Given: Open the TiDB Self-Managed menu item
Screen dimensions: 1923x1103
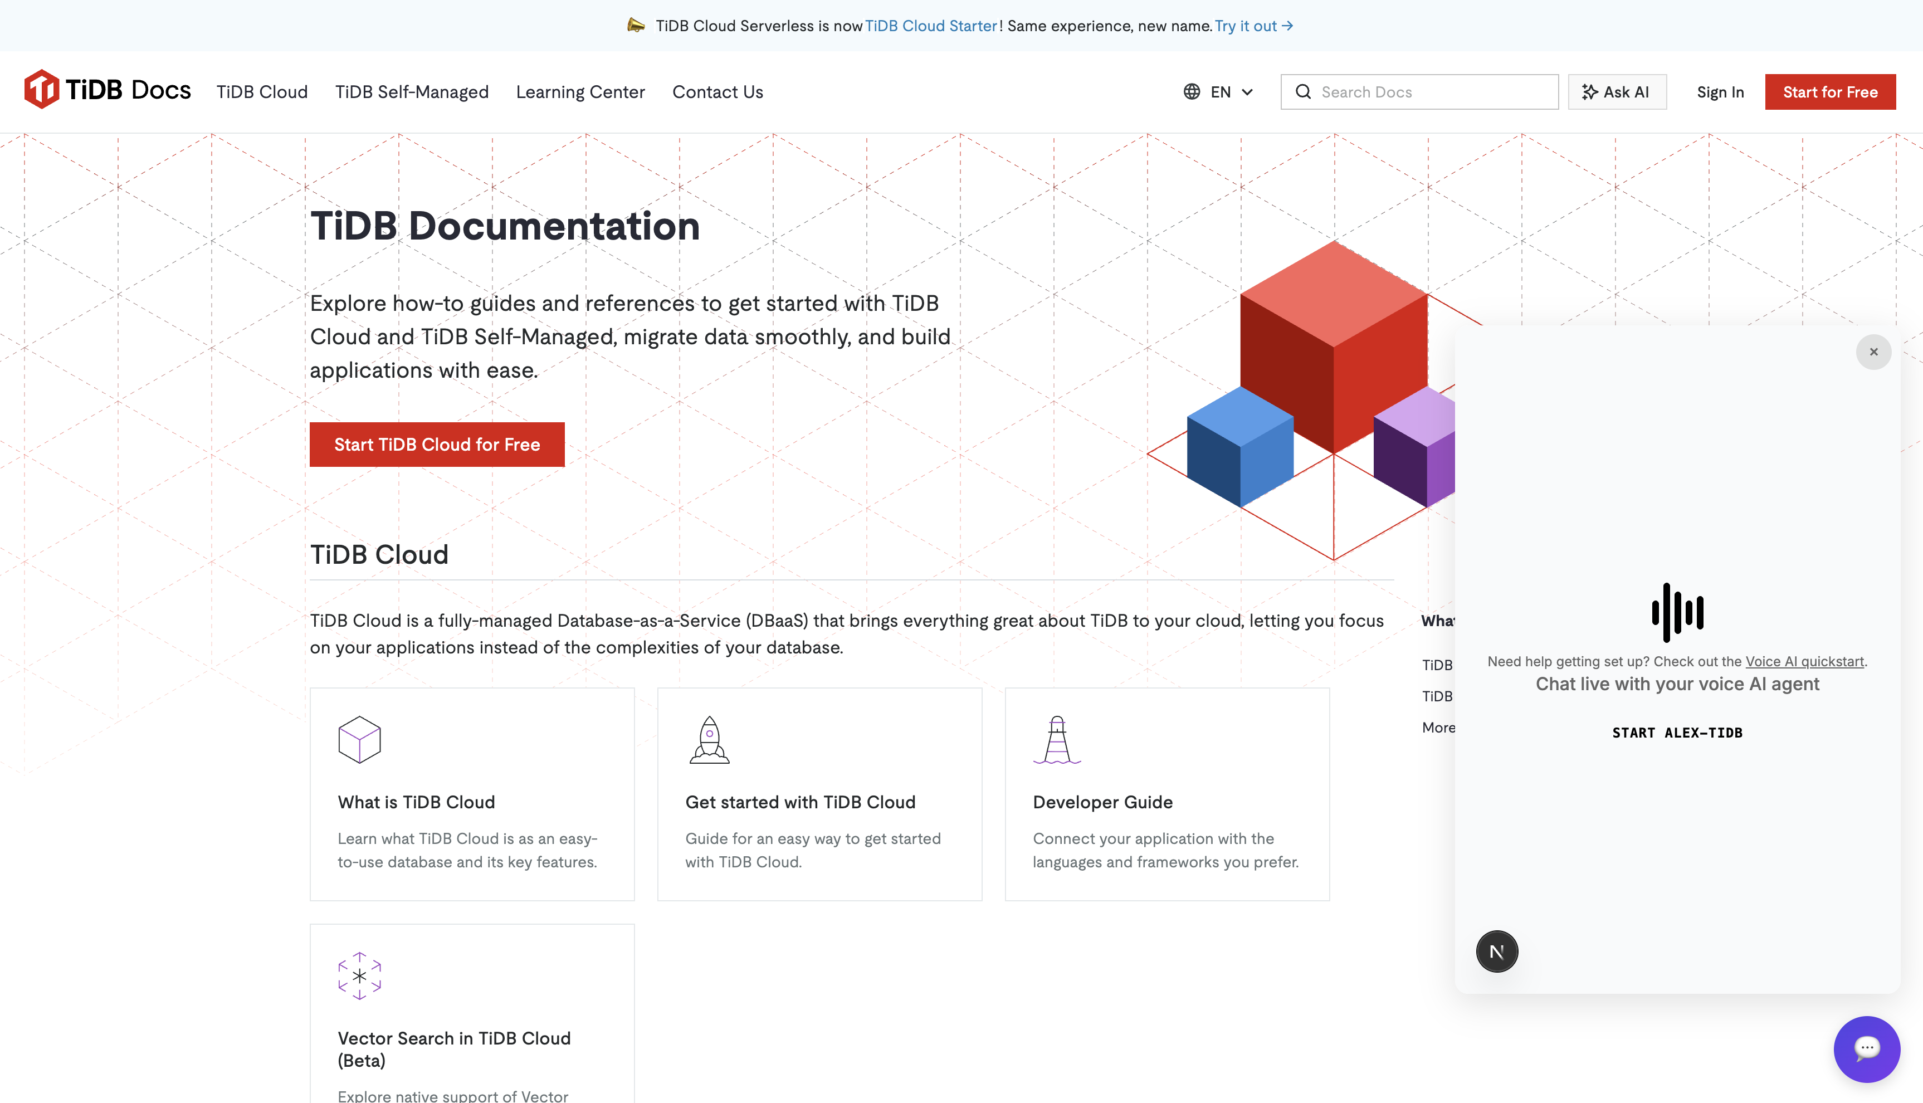Looking at the screenshot, I should [412, 92].
